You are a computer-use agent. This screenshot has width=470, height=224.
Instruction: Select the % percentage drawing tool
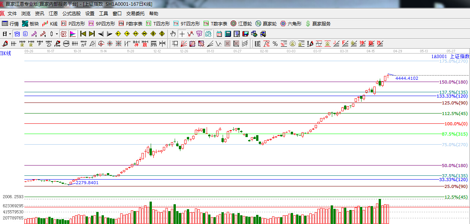coord(275,44)
